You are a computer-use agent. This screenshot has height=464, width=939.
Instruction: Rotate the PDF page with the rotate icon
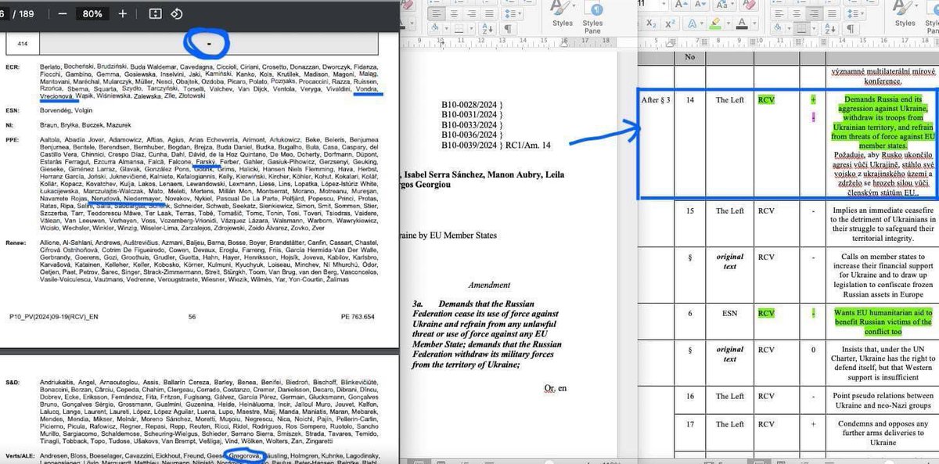pyautogui.click(x=177, y=14)
